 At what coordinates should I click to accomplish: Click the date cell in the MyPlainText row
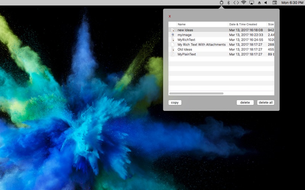click(x=246, y=54)
